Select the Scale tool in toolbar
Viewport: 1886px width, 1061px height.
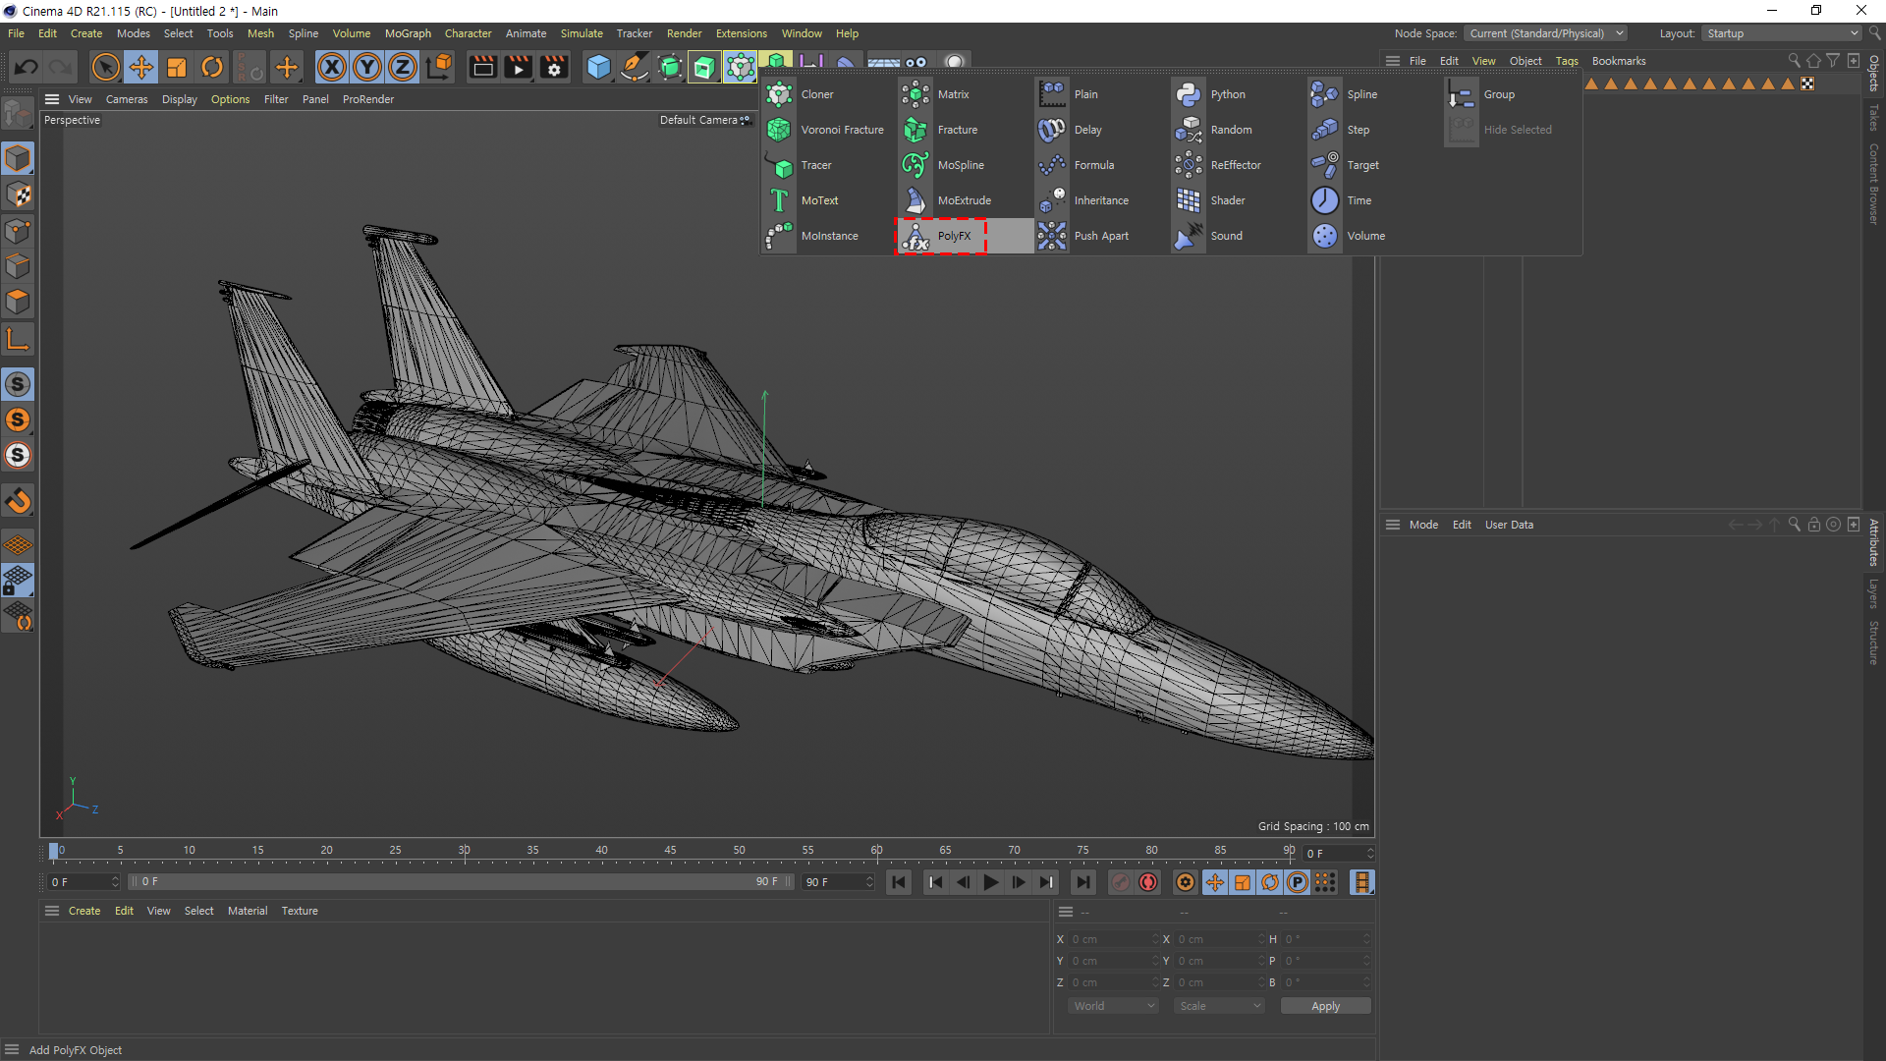pos(177,67)
